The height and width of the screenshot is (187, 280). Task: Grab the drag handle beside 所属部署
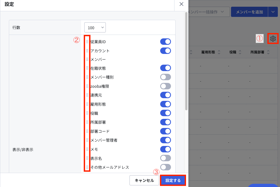[x=87, y=122]
